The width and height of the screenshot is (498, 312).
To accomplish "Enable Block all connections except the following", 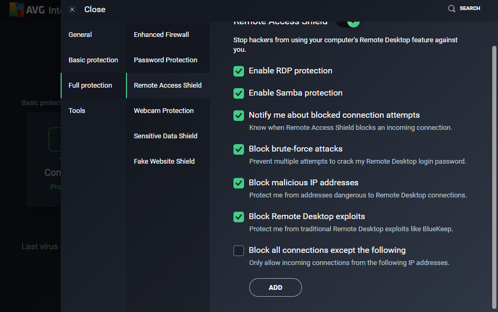I will click(239, 250).
